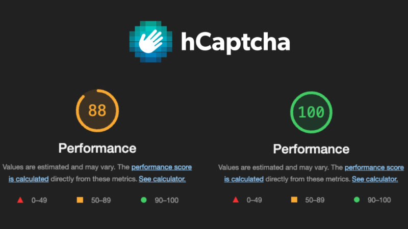Click the green 100 score gauge
408x229 pixels.
click(x=311, y=112)
